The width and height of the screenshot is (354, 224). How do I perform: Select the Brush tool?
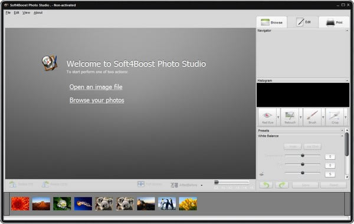click(x=313, y=117)
